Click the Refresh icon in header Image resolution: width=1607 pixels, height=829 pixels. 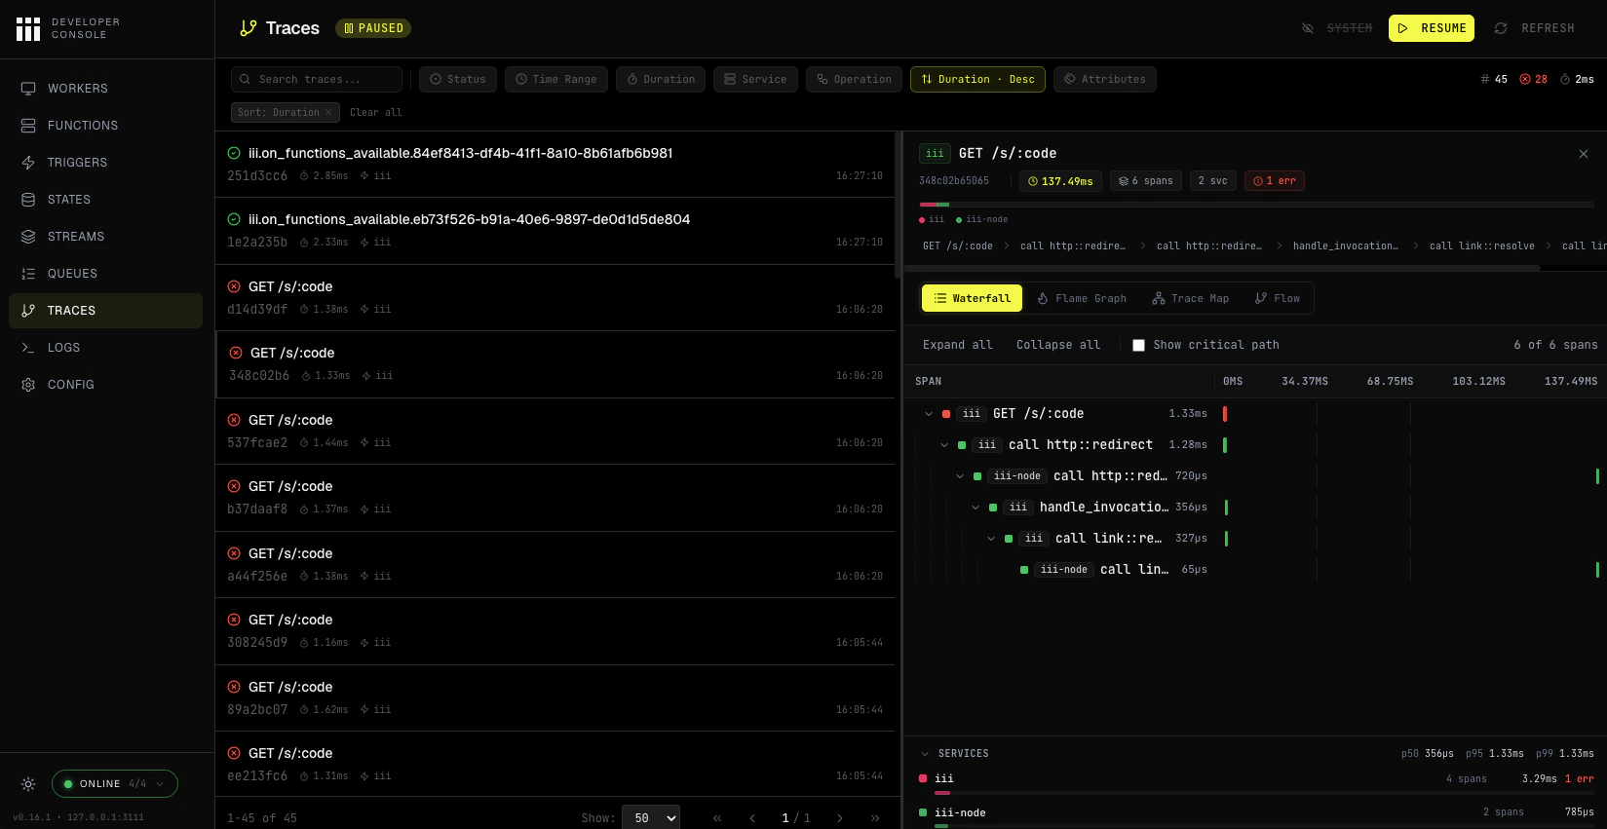coord(1501,28)
